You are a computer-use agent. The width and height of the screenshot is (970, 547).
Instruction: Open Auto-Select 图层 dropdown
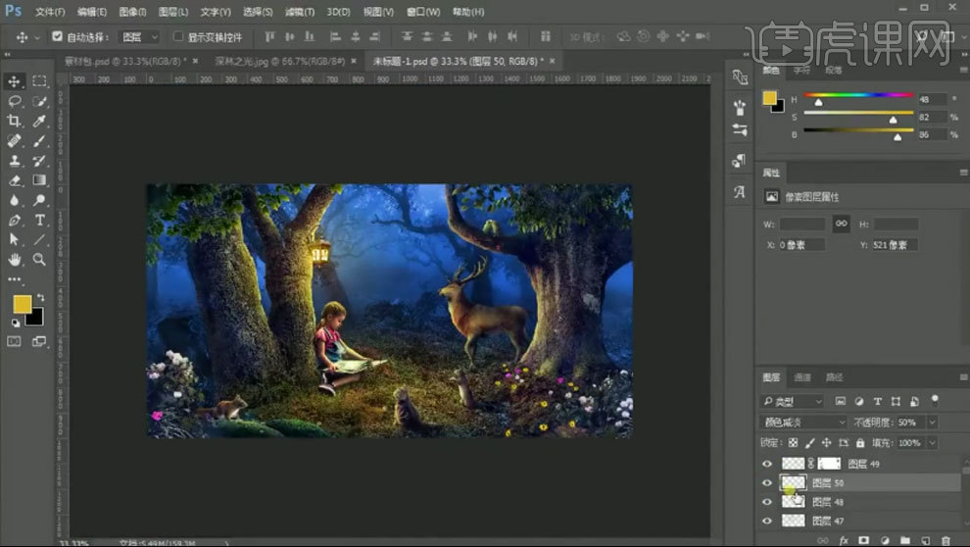(x=139, y=37)
